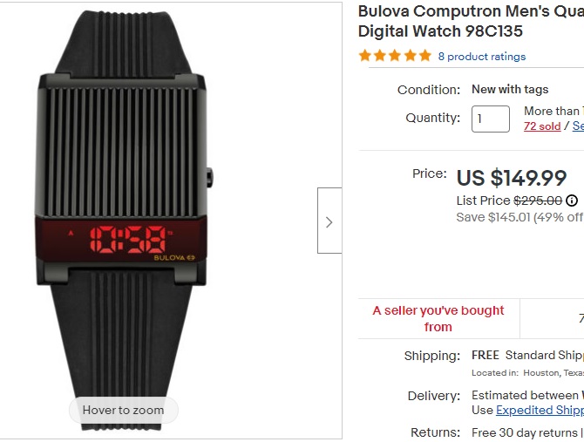Screen dimensions: 584x442
Task: Click the crossed-out $295.00 list price
Action: [x=538, y=201]
